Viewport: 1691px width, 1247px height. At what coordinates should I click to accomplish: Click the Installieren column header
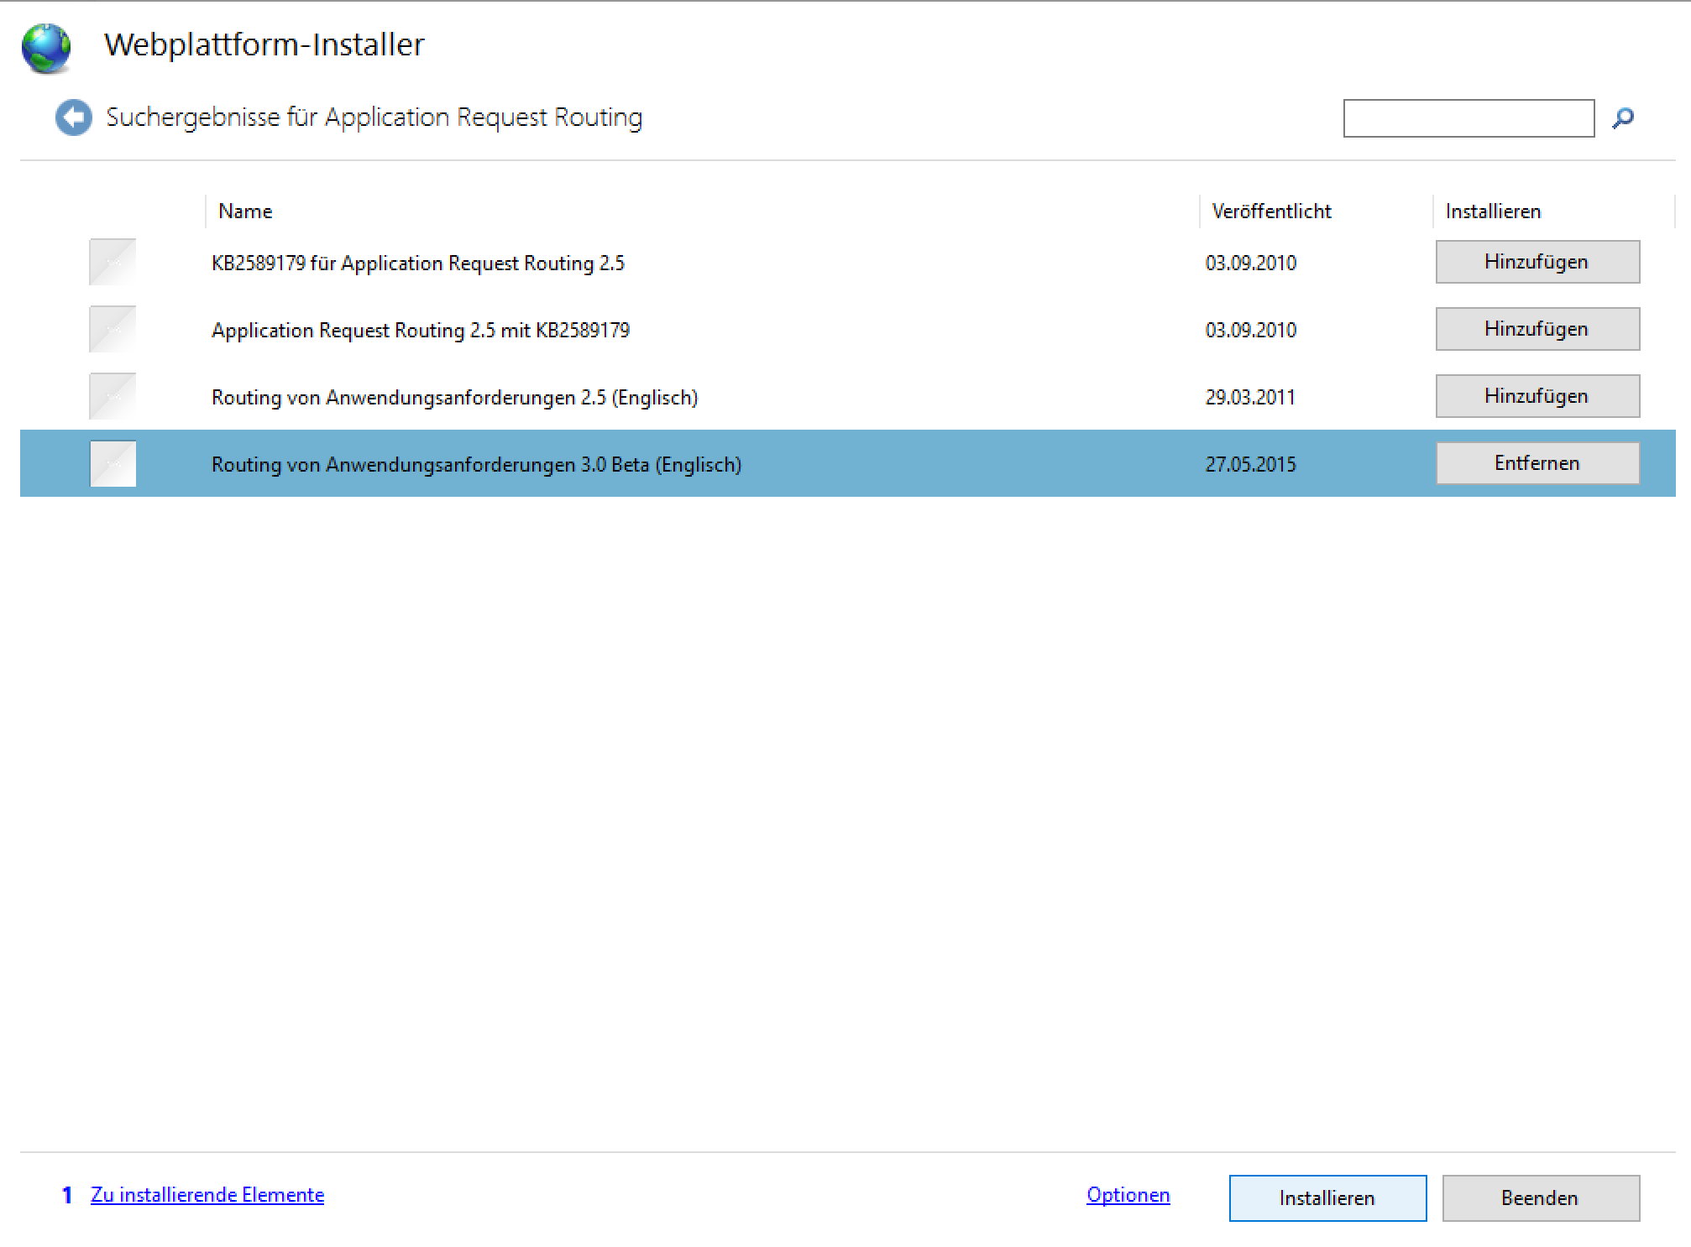pos(1493,211)
